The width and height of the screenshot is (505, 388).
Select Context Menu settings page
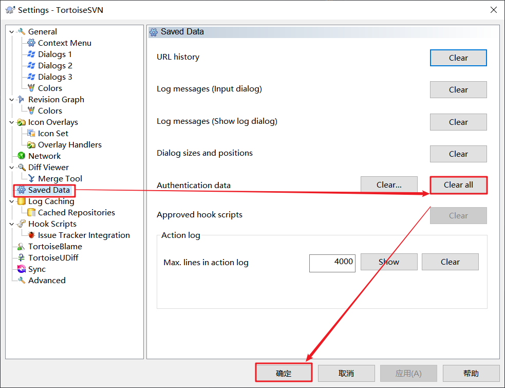point(64,43)
